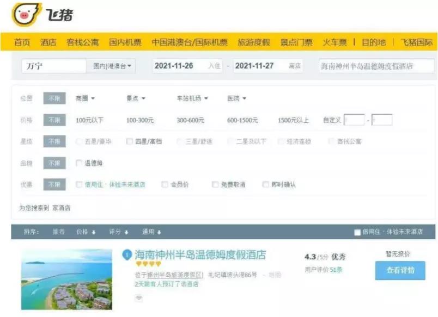438x317 pixels.
Task: Sort results by 价格
Action: click(x=82, y=232)
